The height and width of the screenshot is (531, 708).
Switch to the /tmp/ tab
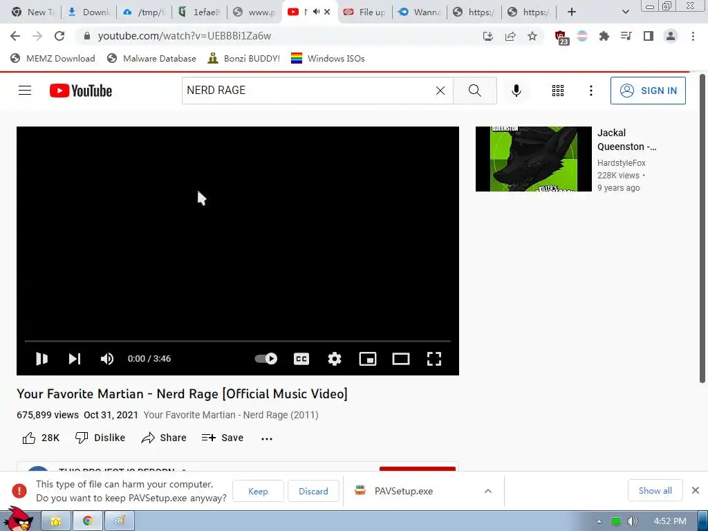click(x=144, y=12)
